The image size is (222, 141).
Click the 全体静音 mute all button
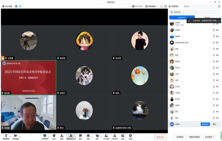179,137
